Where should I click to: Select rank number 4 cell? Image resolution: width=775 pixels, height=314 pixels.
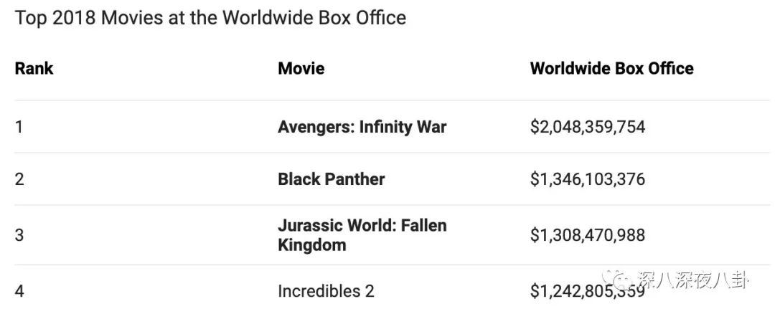coord(19,291)
